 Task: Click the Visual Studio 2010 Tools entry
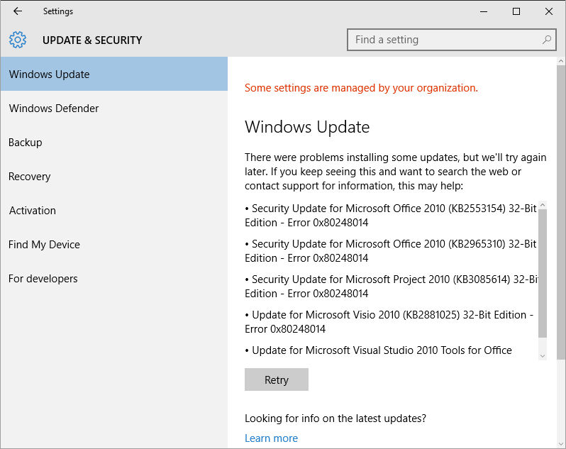tap(378, 350)
